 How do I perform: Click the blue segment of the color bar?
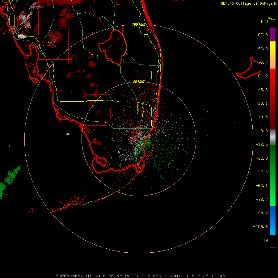pos(273,220)
